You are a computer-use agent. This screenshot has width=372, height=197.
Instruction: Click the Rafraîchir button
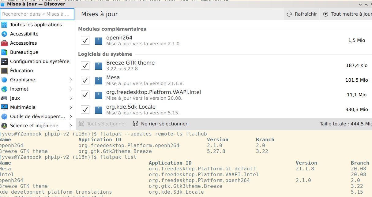click(x=302, y=14)
